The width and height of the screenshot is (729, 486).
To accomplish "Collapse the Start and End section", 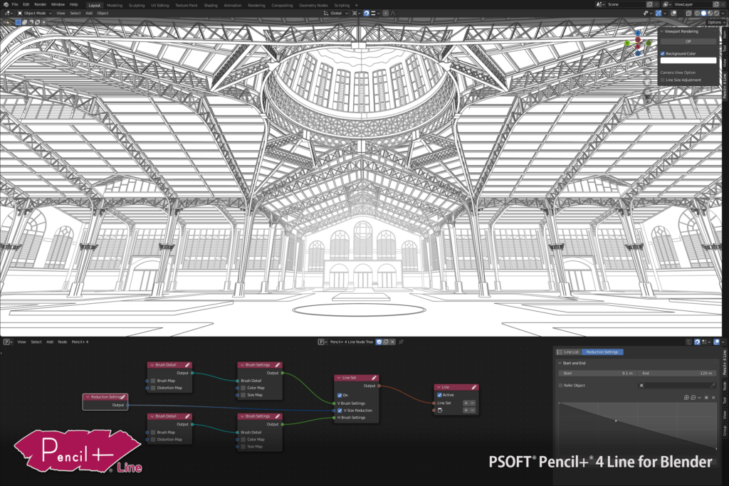I will pyautogui.click(x=560, y=364).
